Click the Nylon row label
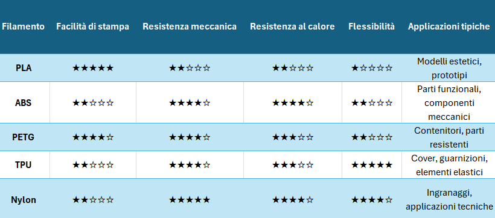Image resolution: width=495 pixels, height=218 pixels. [24, 200]
